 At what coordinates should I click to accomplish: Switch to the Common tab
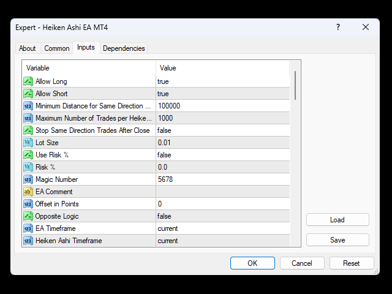pos(57,48)
